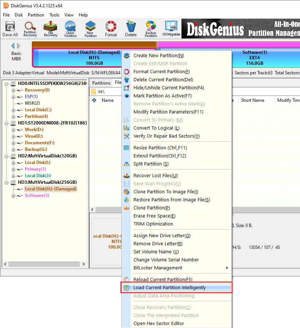The height and width of the screenshot is (328, 300).
Task: Launch File Recovery from the toolbar
Action: [x=50, y=29]
